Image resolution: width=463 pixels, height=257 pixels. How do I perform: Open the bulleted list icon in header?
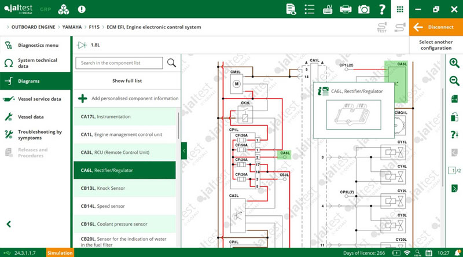(x=309, y=9)
